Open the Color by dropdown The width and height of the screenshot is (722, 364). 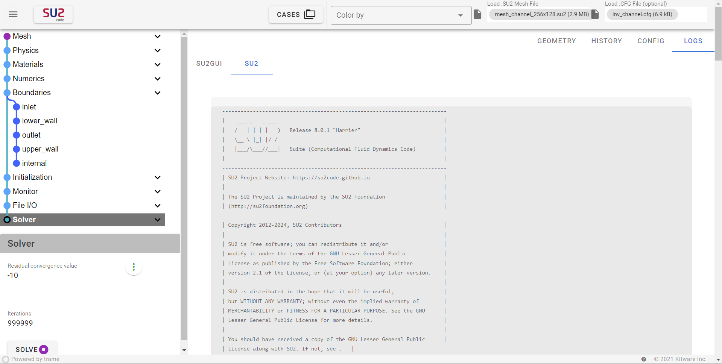click(x=401, y=15)
